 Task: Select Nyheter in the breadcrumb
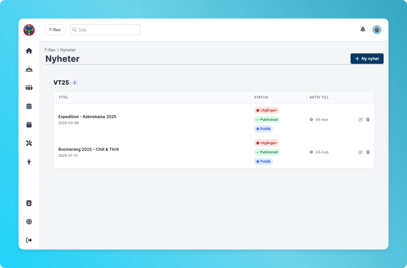68,50
